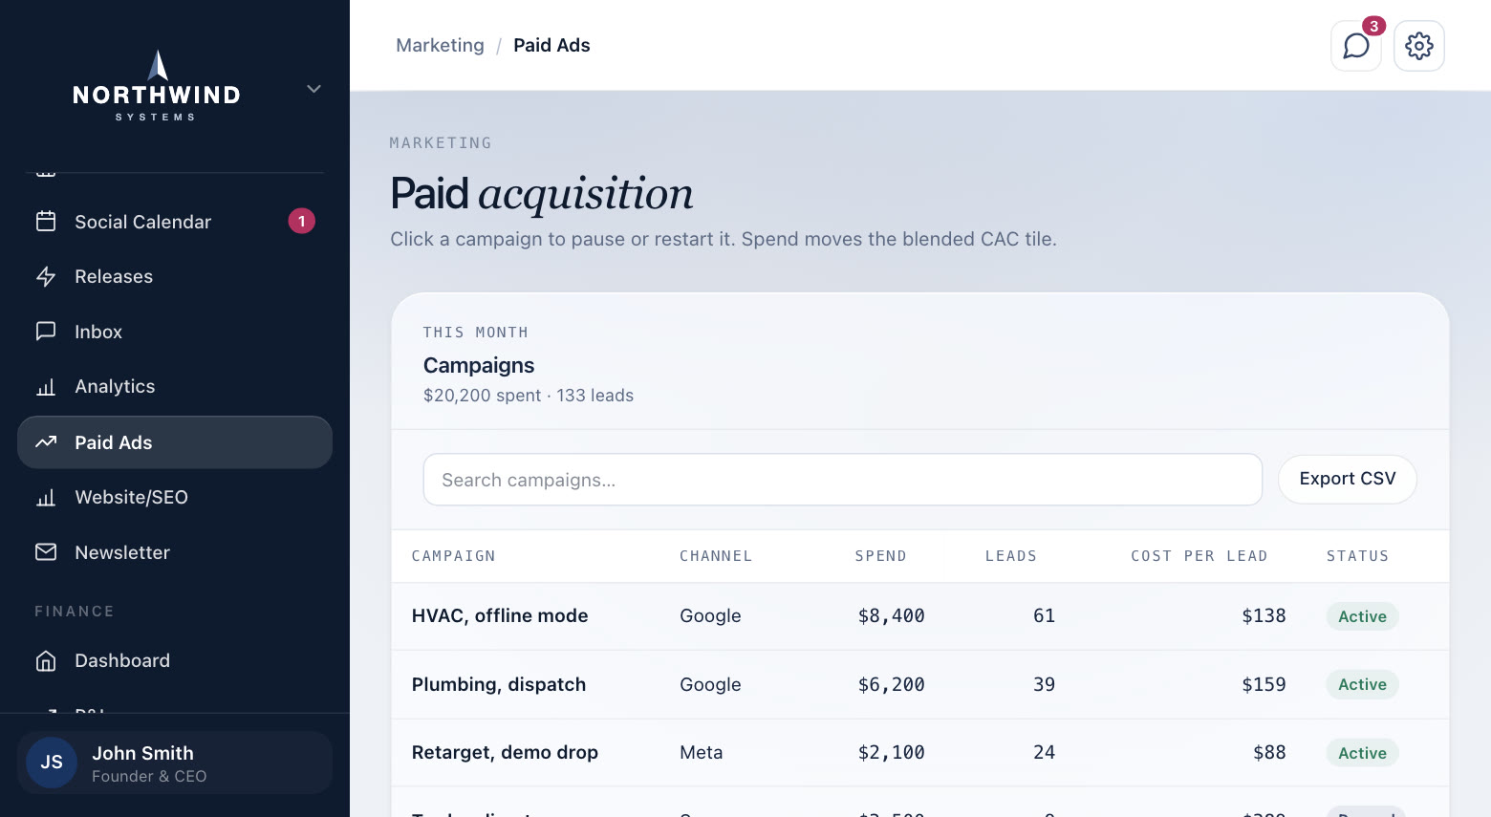
Task: Click the $8,400 spend value
Action: pos(892,616)
